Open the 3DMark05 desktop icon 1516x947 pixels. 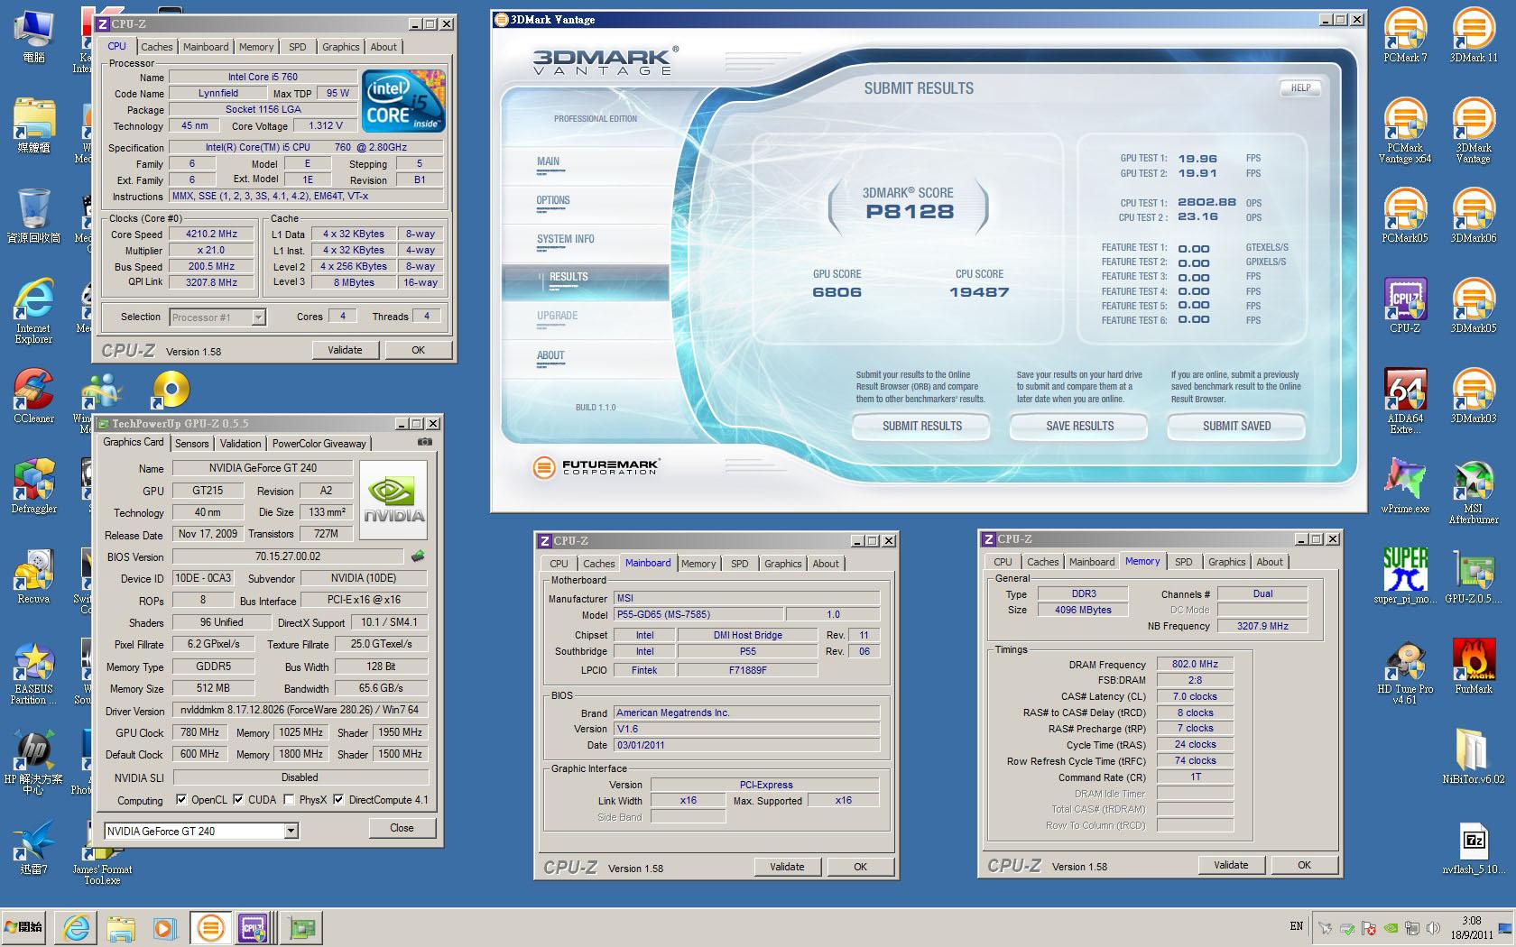(1473, 306)
